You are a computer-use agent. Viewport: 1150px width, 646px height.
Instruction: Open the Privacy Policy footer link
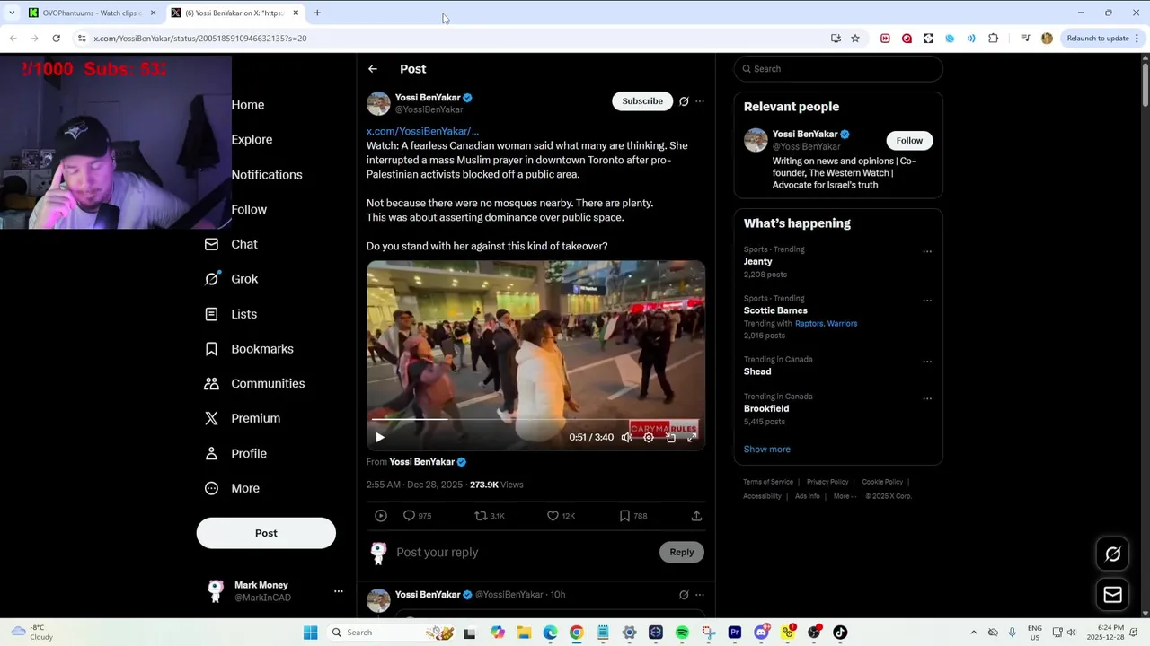pyautogui.click(x=827, y=482)
